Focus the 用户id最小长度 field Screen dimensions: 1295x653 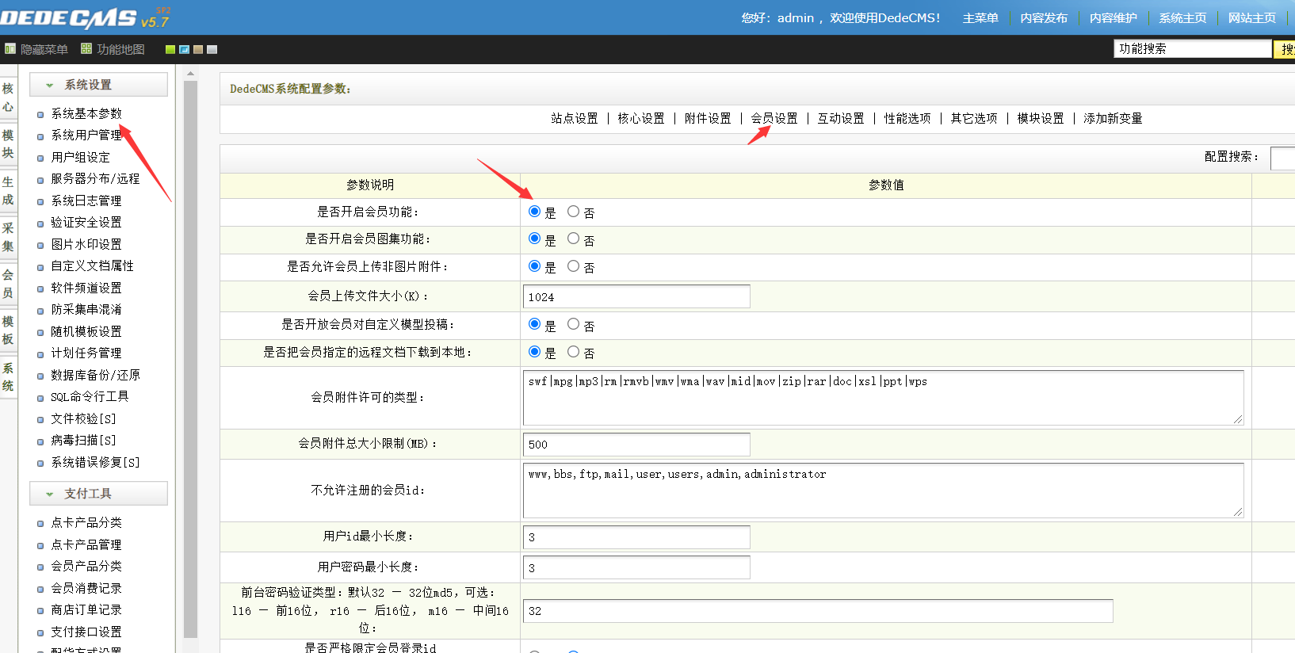(636, 537)
